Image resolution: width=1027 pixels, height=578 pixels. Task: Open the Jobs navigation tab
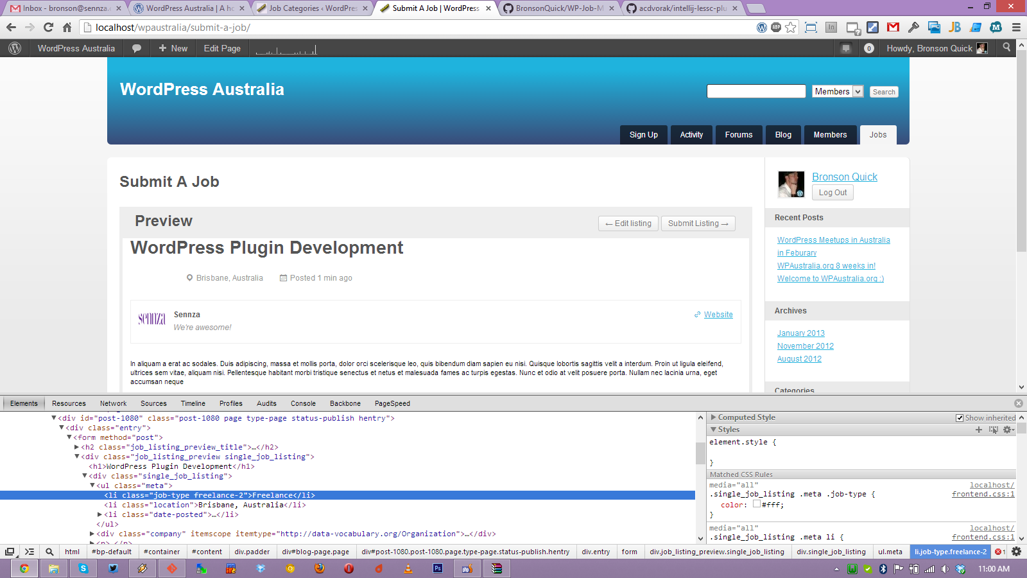point(878,134)
